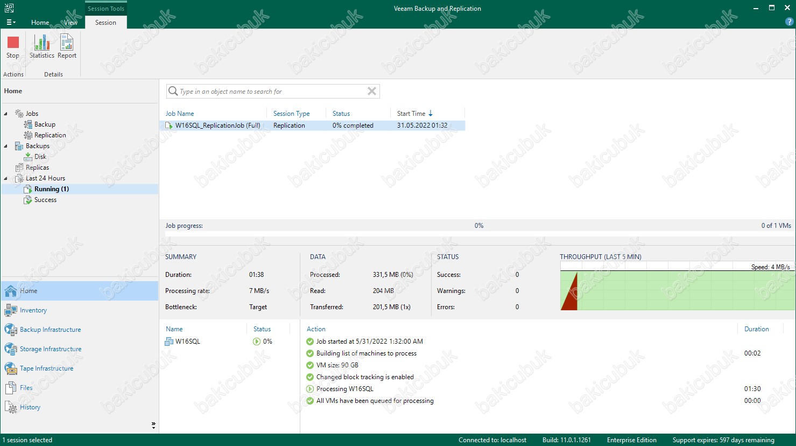The image size is (796, 446).
Task: Select 'Building list of machines' log entry
Action: click(366, 353)
